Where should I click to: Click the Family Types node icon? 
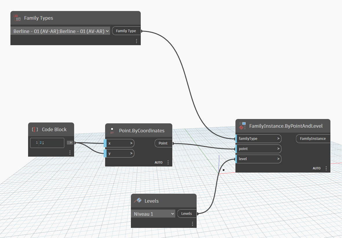(17, 18)
